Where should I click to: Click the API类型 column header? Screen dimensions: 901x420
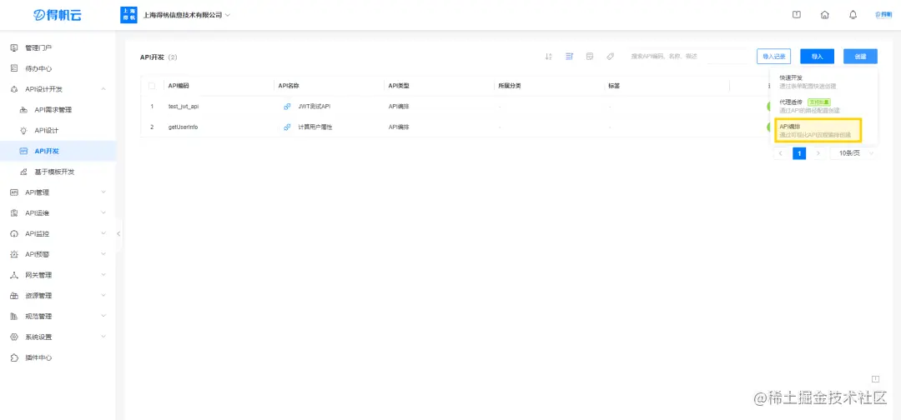(398, 86)
